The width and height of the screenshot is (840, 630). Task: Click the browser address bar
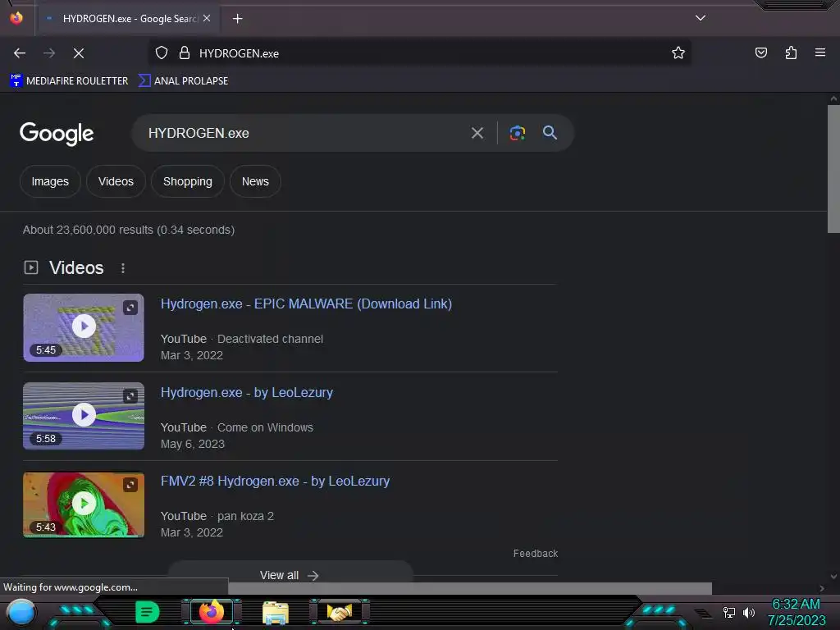(419, 53)
